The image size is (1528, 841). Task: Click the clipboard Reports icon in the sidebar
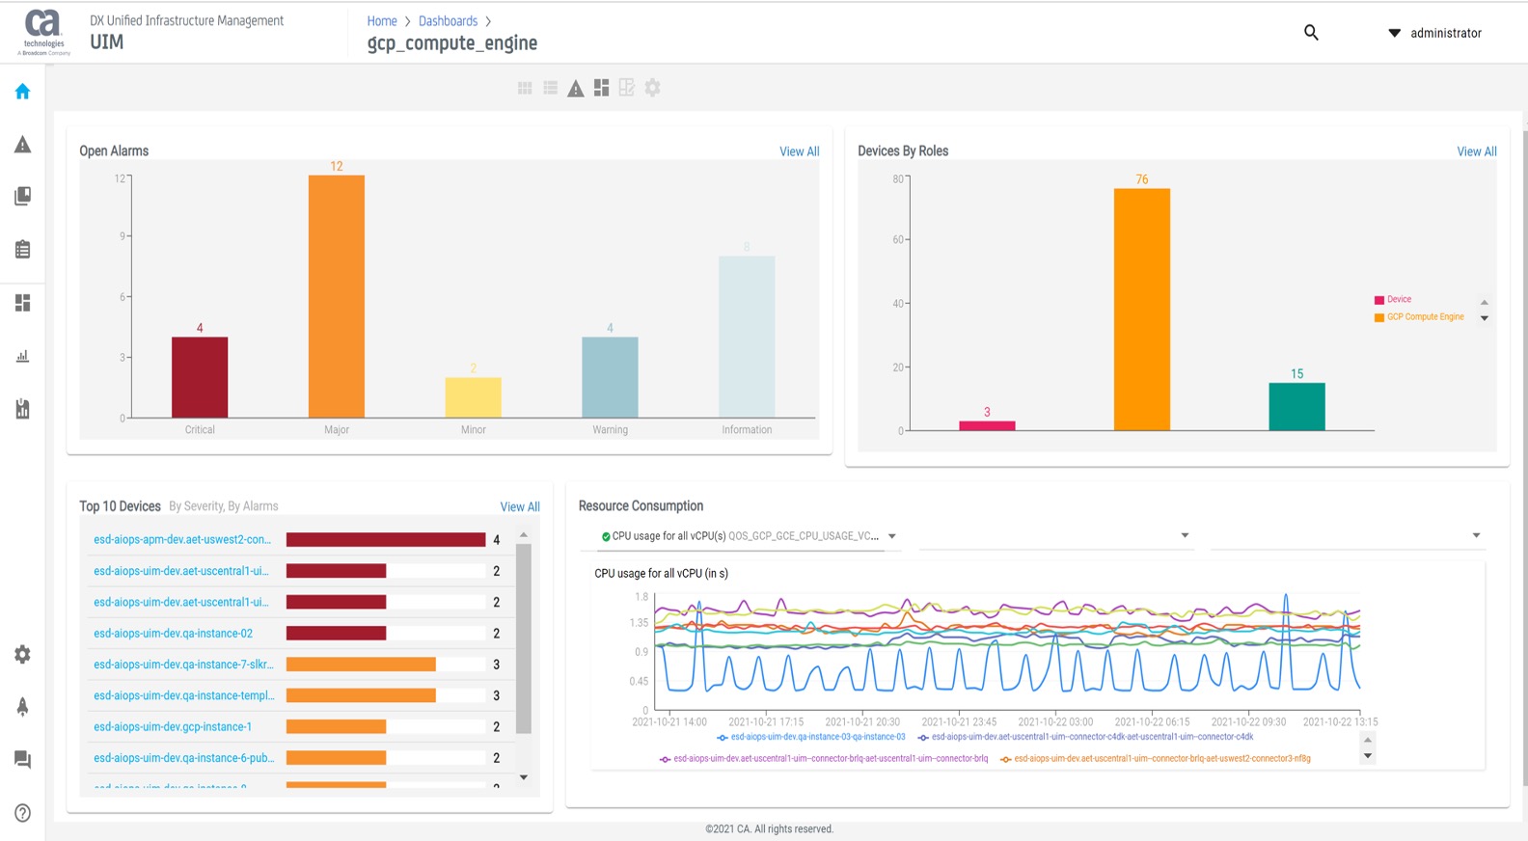tap(22, 250)
